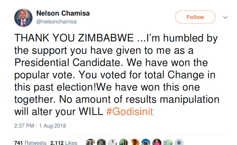Screen dimensions: 237x145
Task: Open Nelson Chamisa's profile picture
Action: coord(23,17)
